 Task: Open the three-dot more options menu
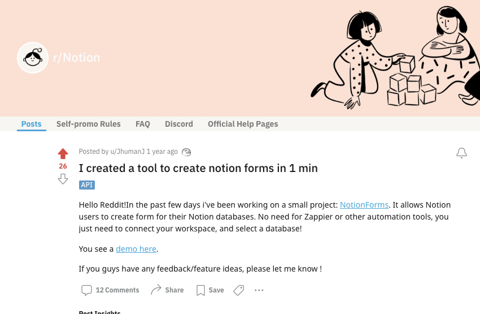(x=259, y=290)
